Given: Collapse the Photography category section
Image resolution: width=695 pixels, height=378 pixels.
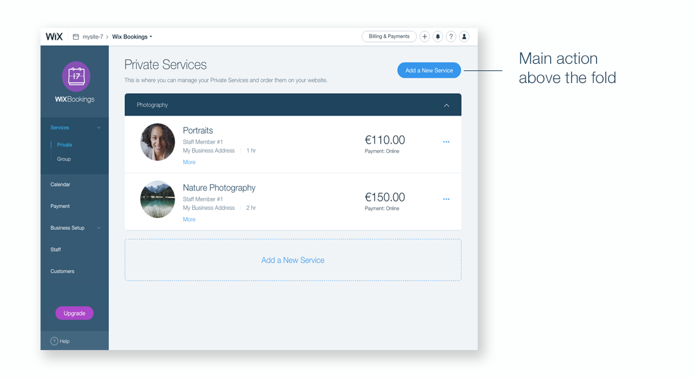Looking at the screenshot, I should click(447, 105).
